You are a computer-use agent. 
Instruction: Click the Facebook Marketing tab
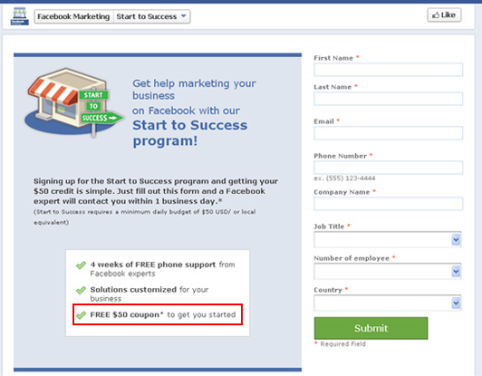click(x=73, y=16)
